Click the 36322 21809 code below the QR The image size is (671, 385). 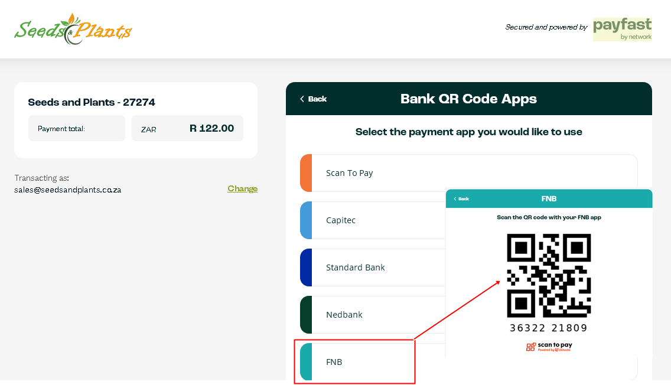(549, 328)
